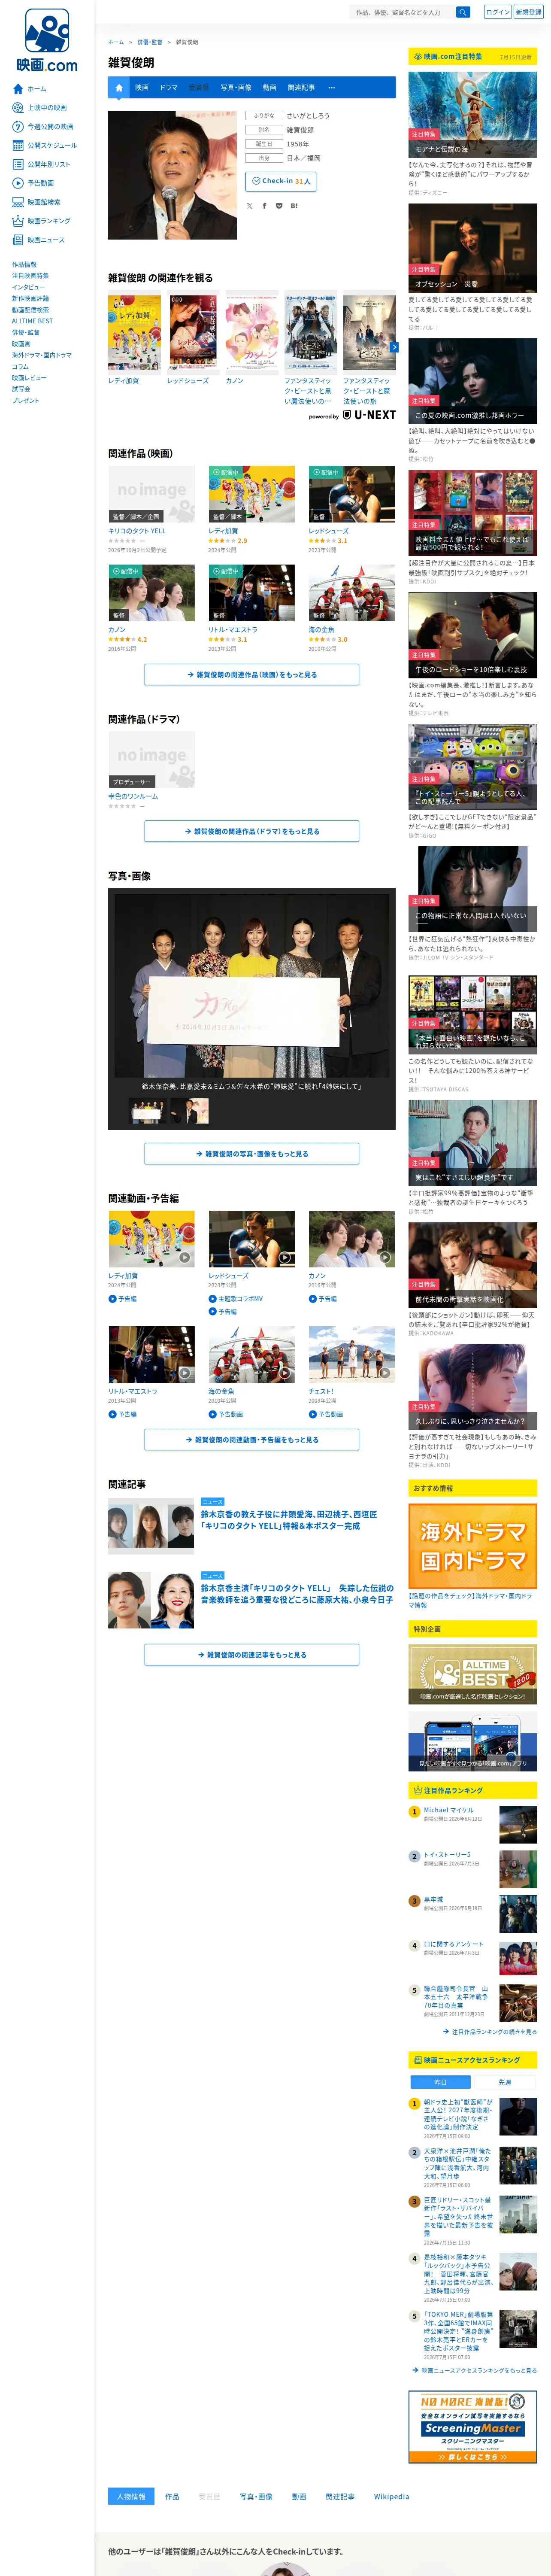
Task: Share via Hatena bookmark B! icon
Action: (294, 206)
